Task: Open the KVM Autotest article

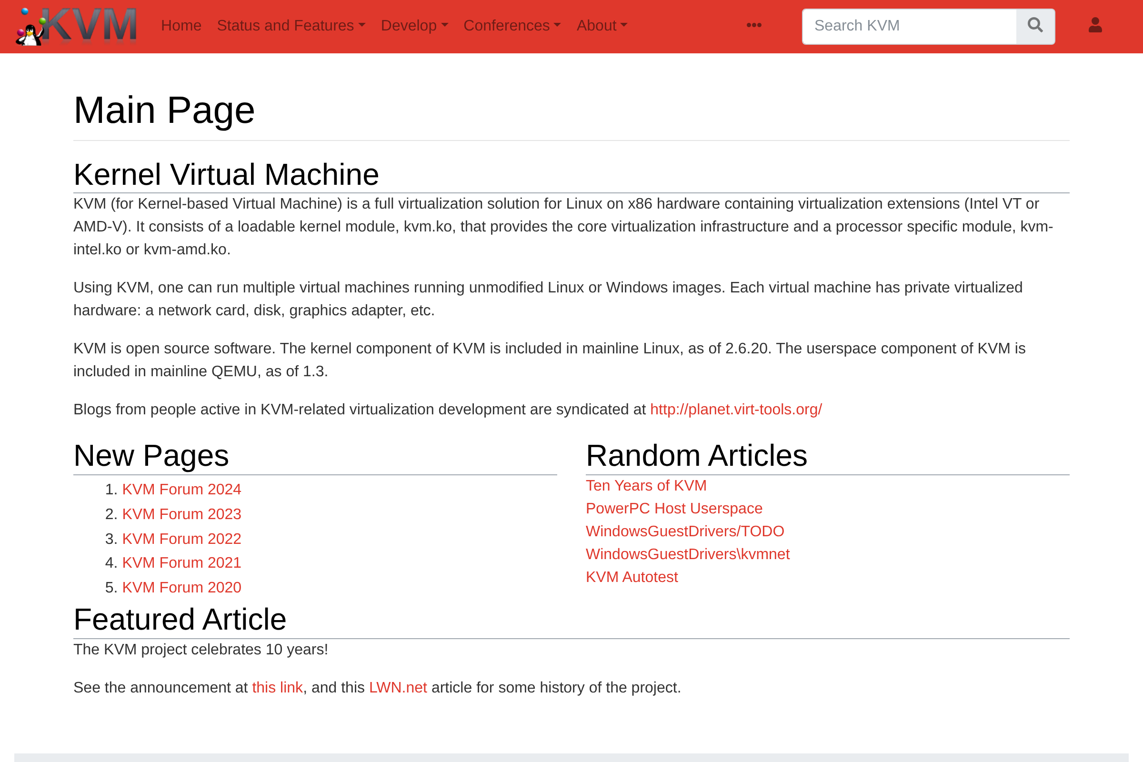Action: [x=632, y=577]
